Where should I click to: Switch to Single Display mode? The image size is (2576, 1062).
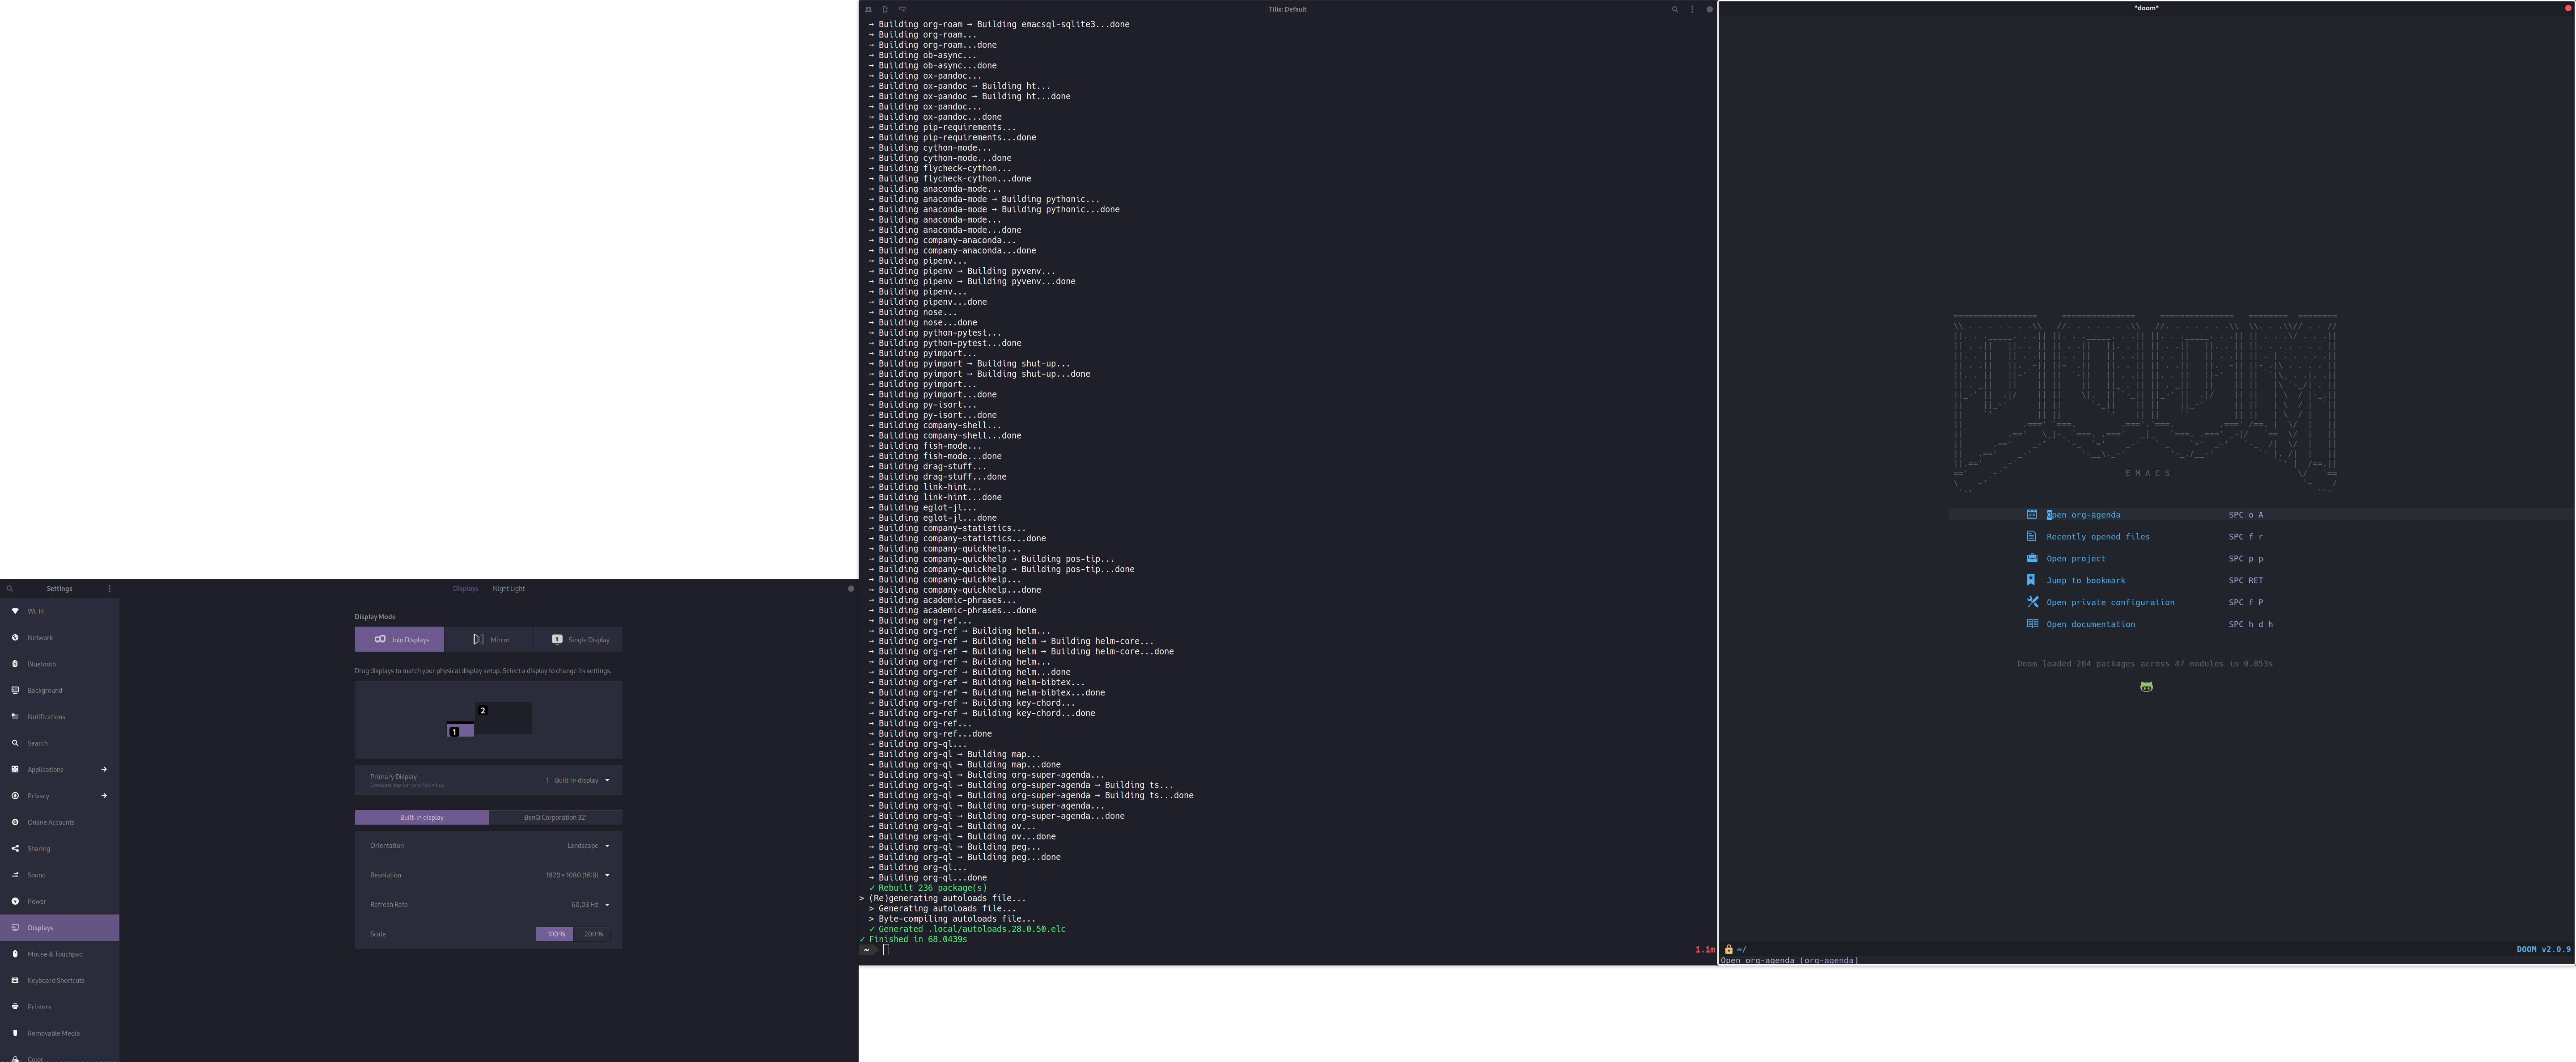click(578, 640)
